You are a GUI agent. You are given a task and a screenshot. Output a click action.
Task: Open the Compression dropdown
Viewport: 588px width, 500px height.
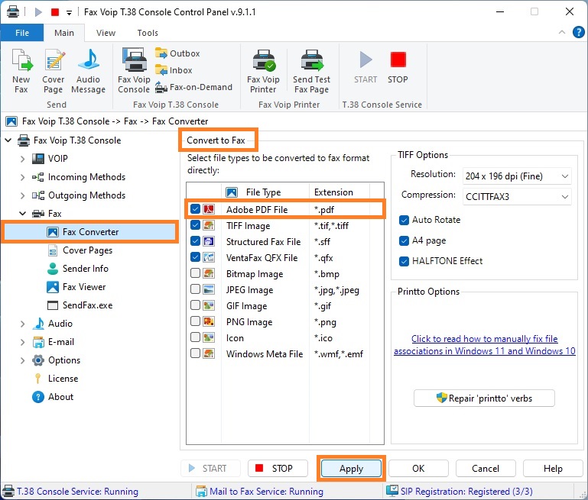coord(517,196)
